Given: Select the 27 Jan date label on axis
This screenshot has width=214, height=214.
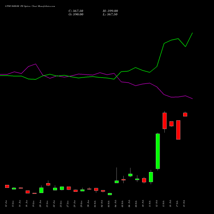Looking at the screenshot, I should click(x=68, y=204).
